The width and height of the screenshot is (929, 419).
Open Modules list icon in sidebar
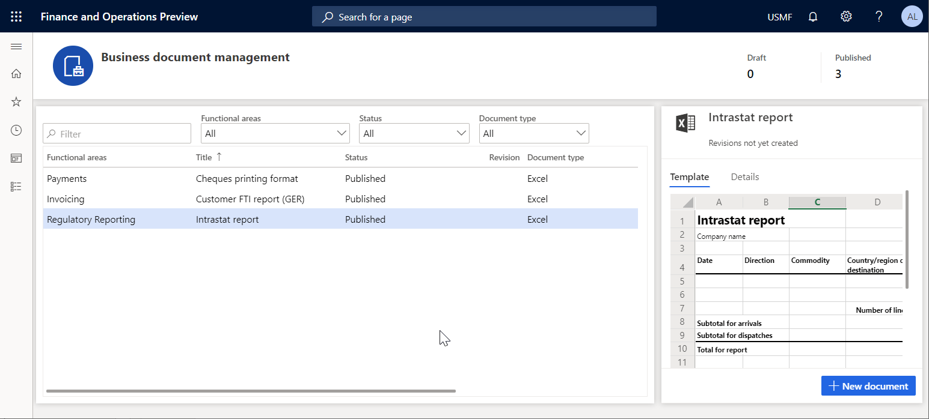click(x=16, y=187)
